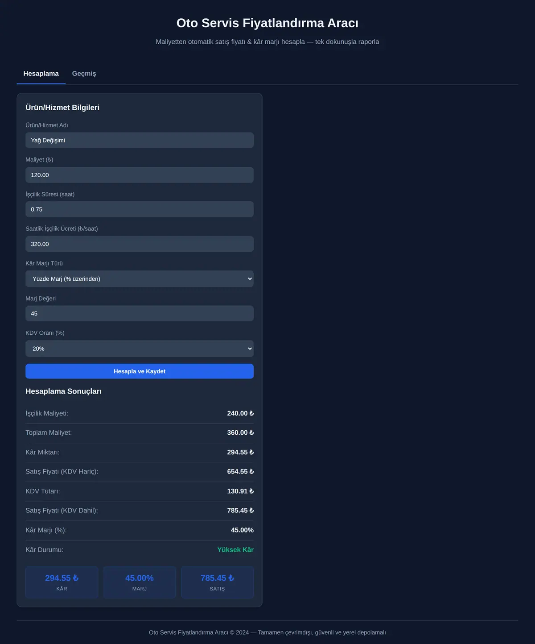Image resolution: width=535 pixels, height=644 pixels.
Task: Click the Hesapla ve Kaydet button
Action: [140, 371]
